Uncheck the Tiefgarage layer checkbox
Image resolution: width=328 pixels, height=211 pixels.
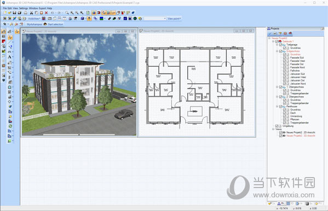[x=281, y=45]
